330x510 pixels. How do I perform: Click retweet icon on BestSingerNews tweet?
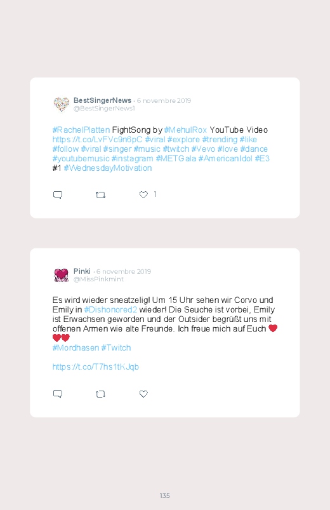pyautogui.click(x=100, y=195)
